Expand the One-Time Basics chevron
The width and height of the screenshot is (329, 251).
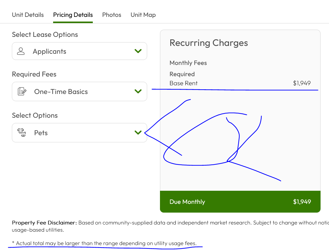[x=138, y=91]
